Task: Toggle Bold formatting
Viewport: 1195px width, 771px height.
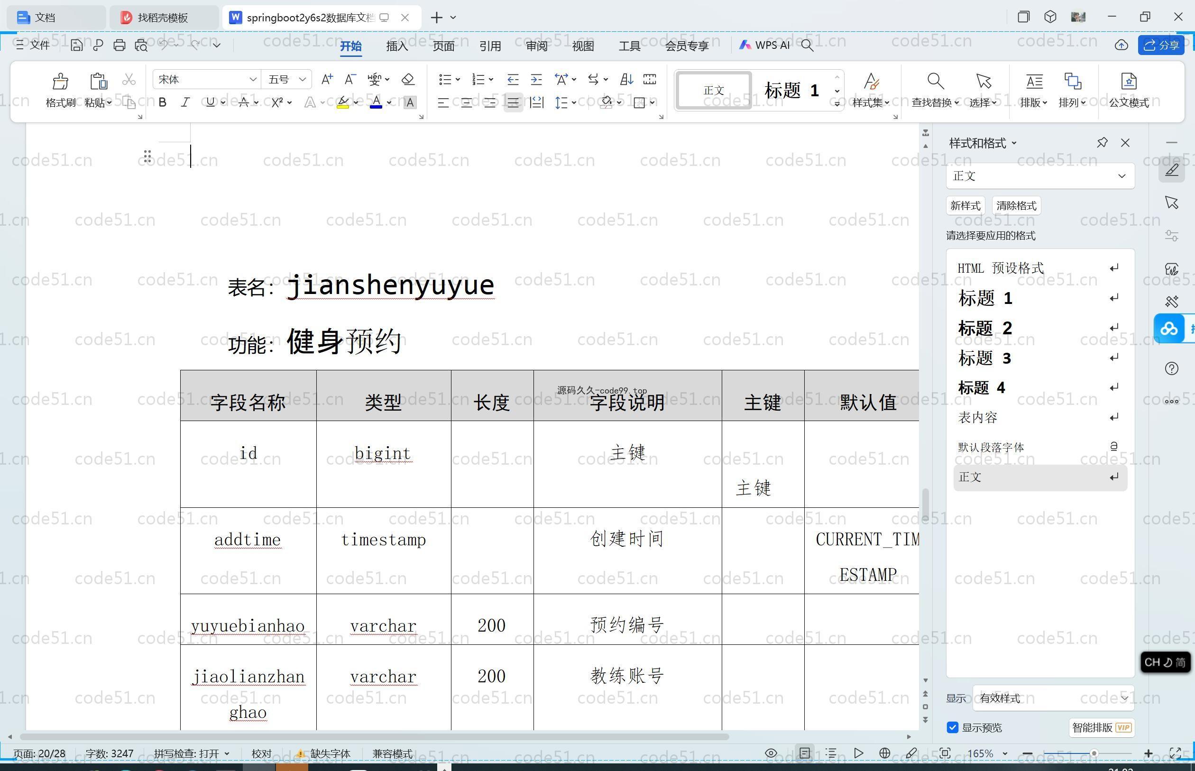Action: coord(162,102)
